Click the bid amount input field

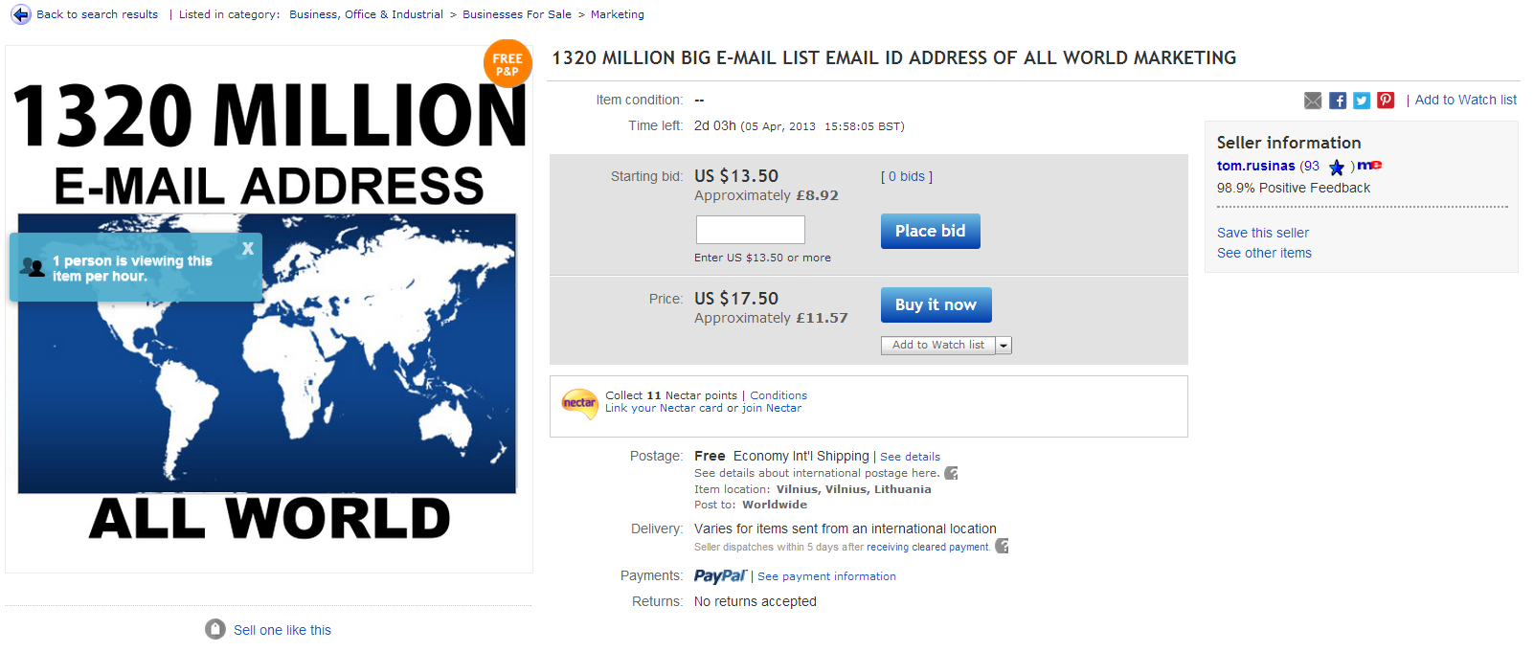750,230
